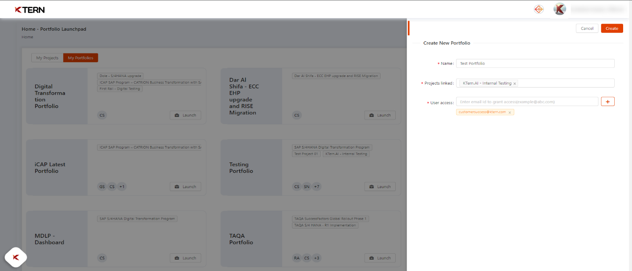Click SAP S/4HANA tag in Testing Portfolio
Viewport: 632px width, 271px height.
(x=332, y=147)
